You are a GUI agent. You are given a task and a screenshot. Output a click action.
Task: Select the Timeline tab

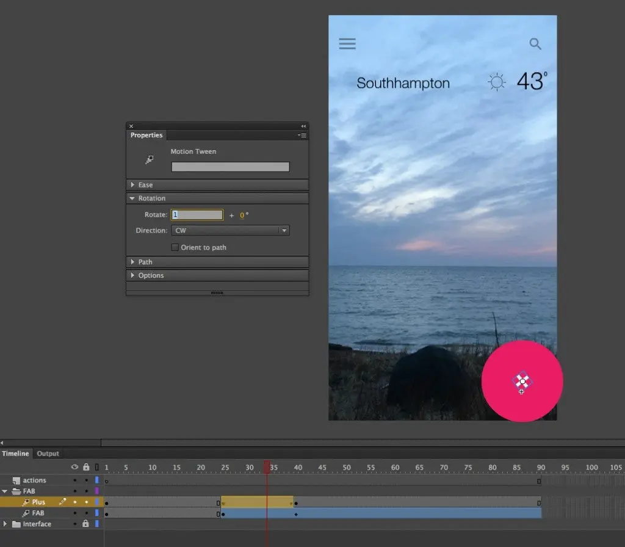click(15, 454)
